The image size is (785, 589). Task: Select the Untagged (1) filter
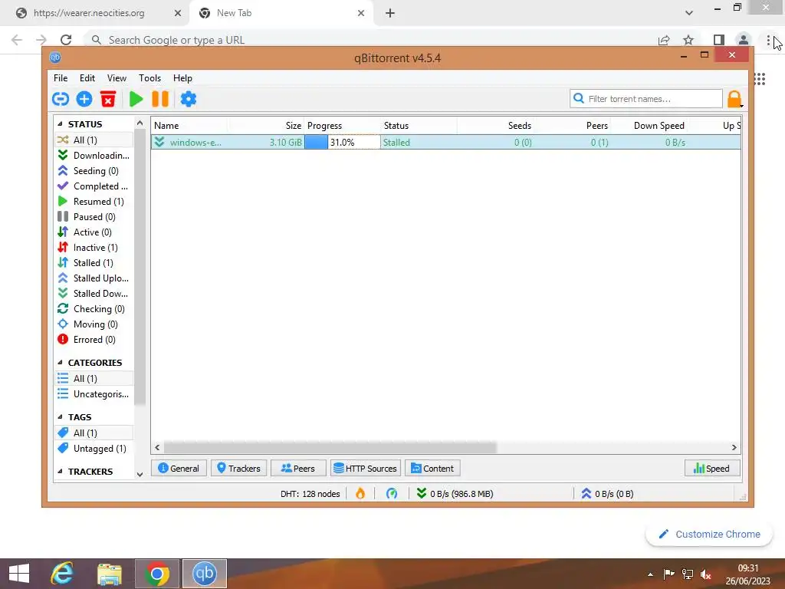click(94, 449)
